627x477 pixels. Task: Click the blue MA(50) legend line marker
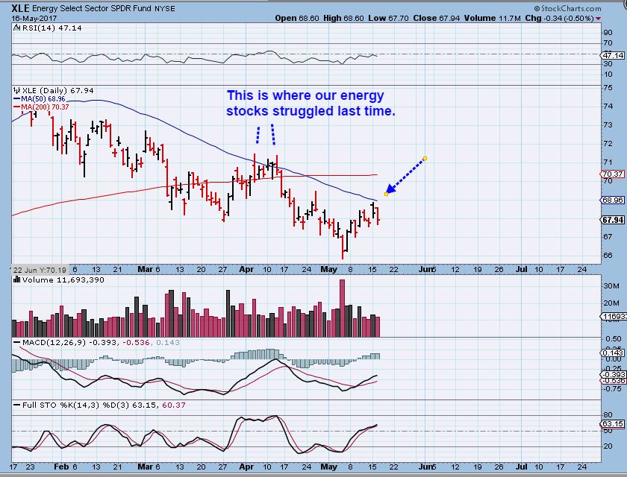pyautogui.click(x=16, y=99)
